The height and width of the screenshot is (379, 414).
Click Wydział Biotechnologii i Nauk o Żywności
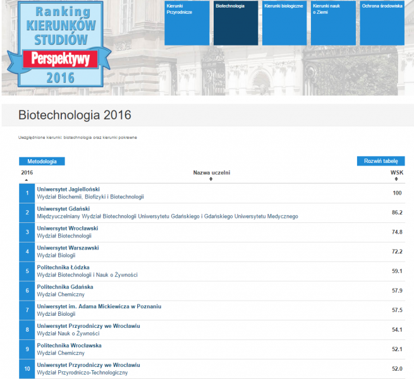(x=87, y=275)
